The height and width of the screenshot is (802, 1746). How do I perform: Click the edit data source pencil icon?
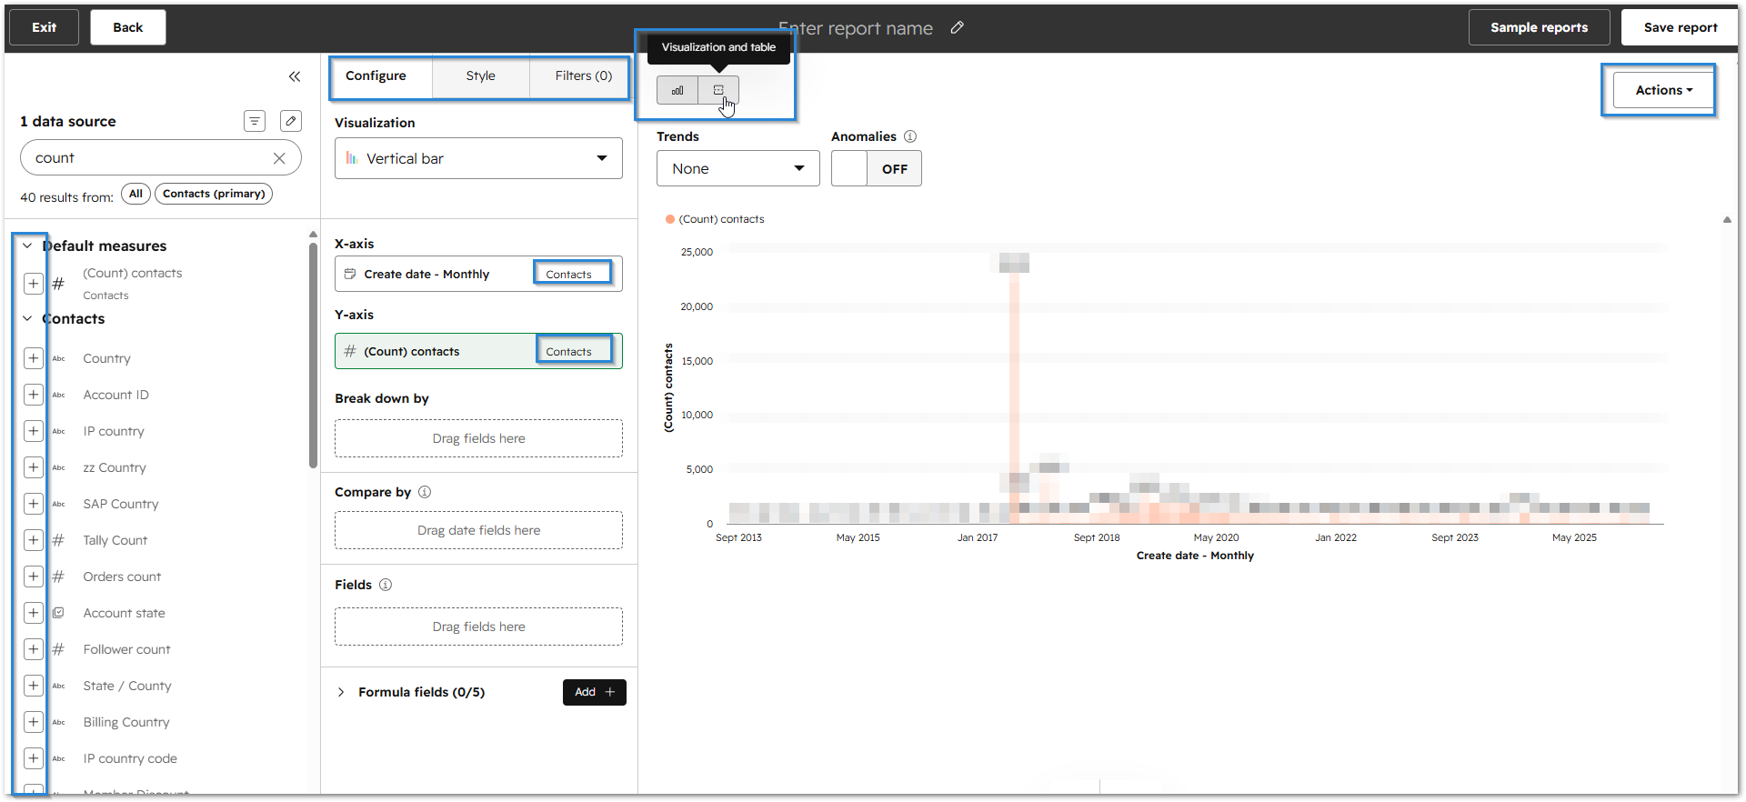tap(291, 121)
